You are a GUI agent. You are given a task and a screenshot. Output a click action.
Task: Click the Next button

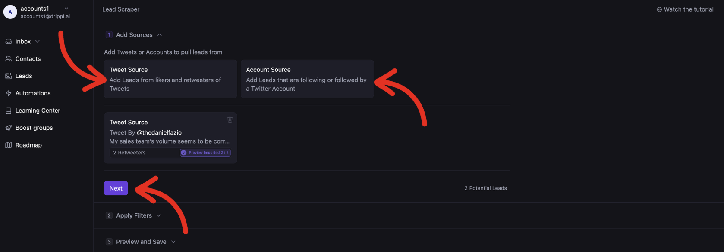116,188
